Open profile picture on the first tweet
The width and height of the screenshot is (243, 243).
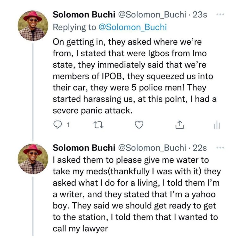pos(33,26)
